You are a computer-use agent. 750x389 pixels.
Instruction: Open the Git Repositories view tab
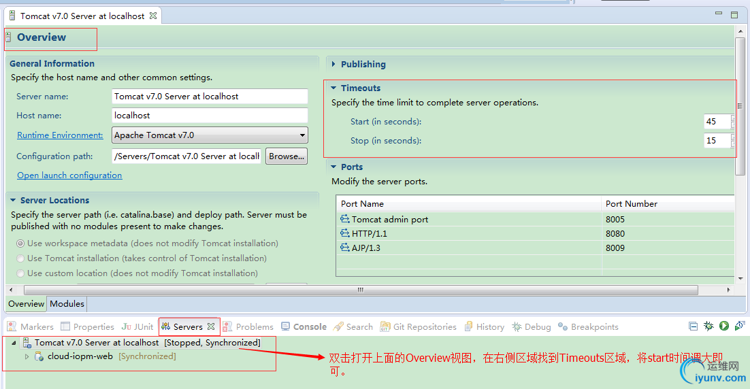tap(419, 326)
